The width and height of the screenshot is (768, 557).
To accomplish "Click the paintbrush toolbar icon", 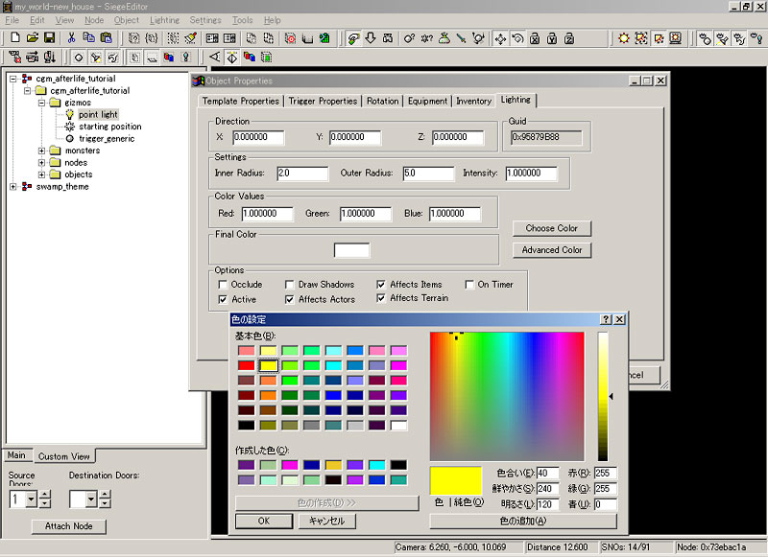I will point(190,38).
